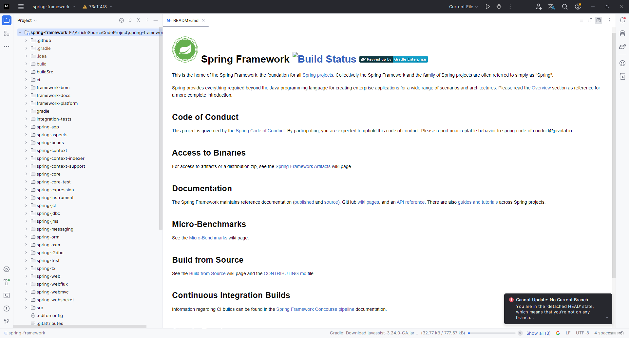629x338 pixels.
Task: Open Search Everywhere magnifier
Action: 565,7
